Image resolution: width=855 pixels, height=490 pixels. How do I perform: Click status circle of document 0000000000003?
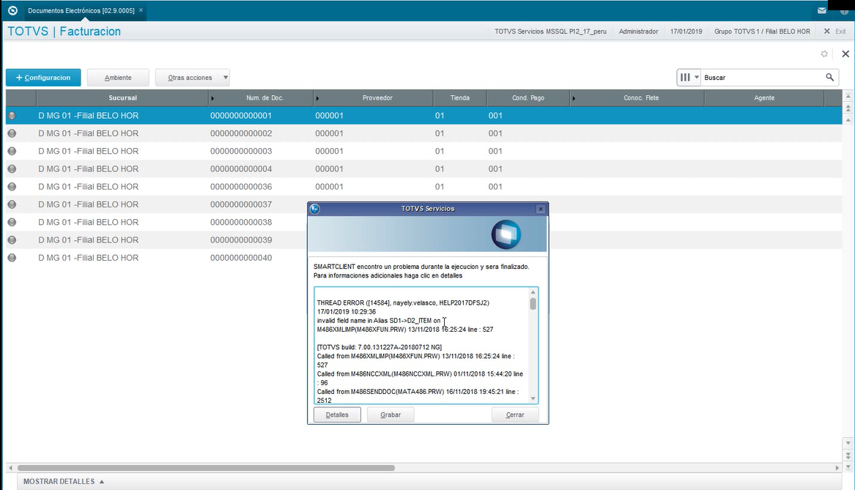pyautogui.click(x=12, y=151)
